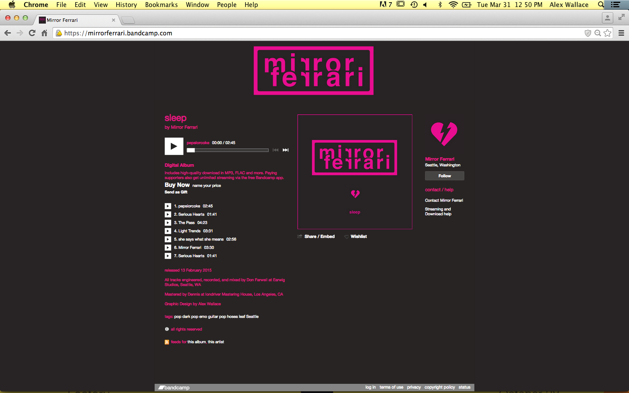This screenshot has width=629, height=393.
Task: Click the 'by Mirror Ferrari' artist link
Action: (181, 128)
